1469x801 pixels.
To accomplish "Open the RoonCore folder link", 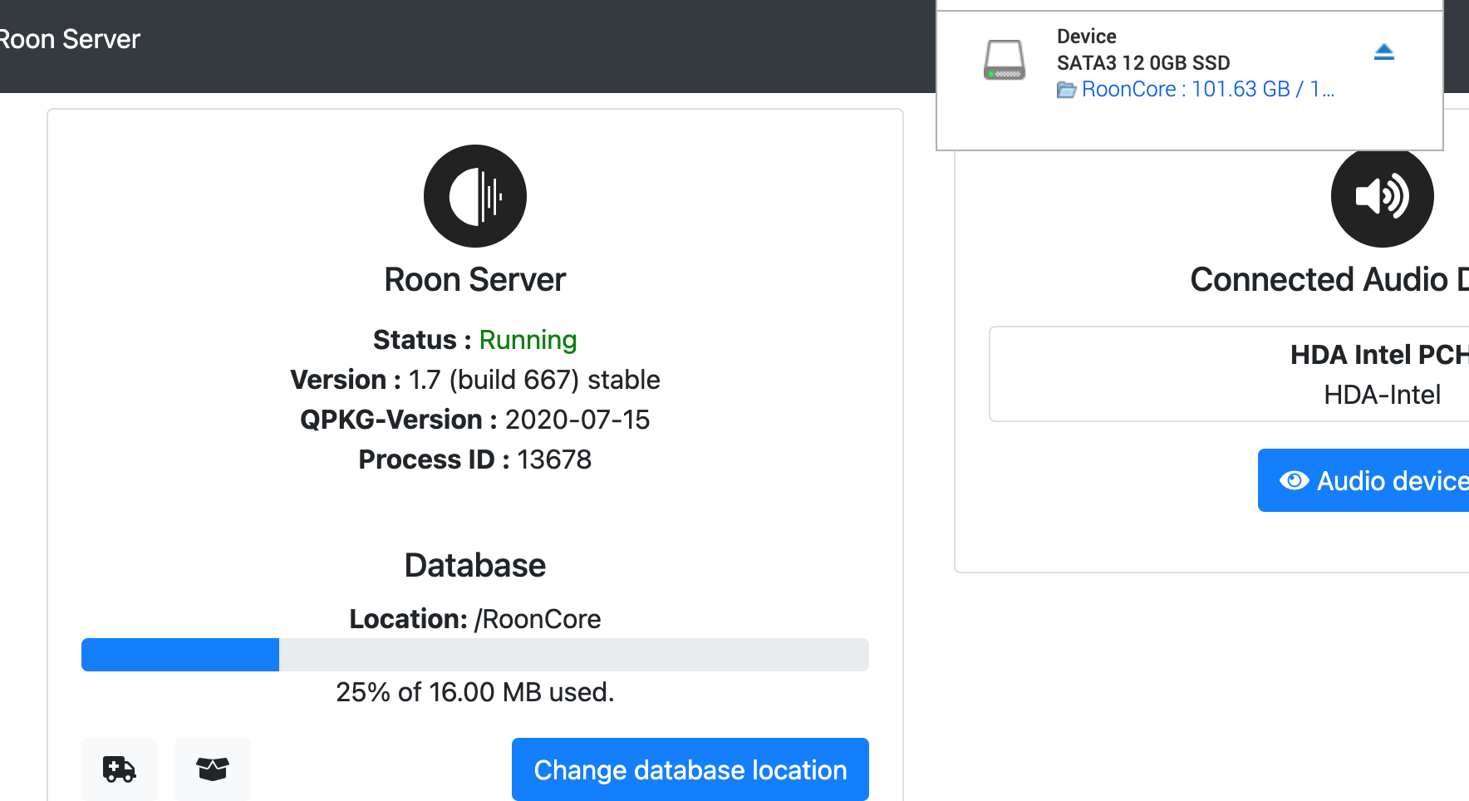I will click(x=1196, y=89).
